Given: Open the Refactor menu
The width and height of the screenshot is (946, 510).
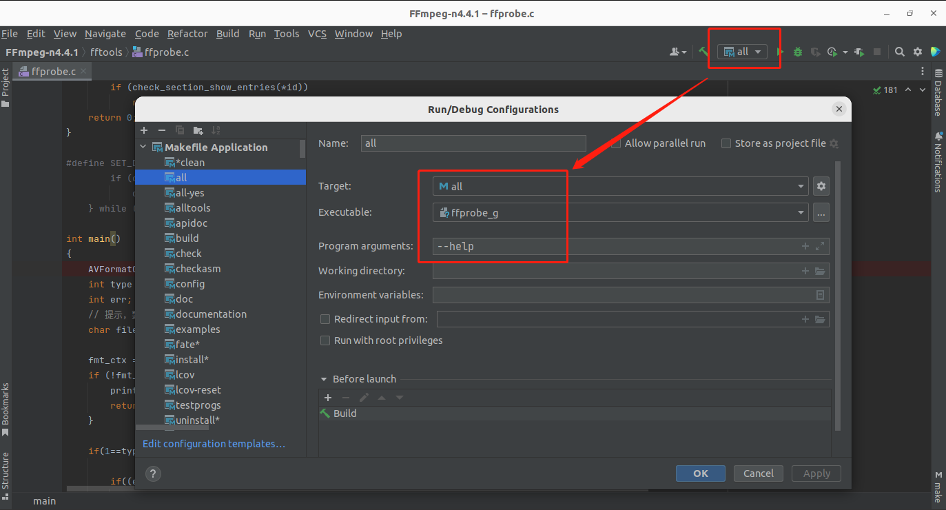Looking at the screenshot, I should (187, 34).
